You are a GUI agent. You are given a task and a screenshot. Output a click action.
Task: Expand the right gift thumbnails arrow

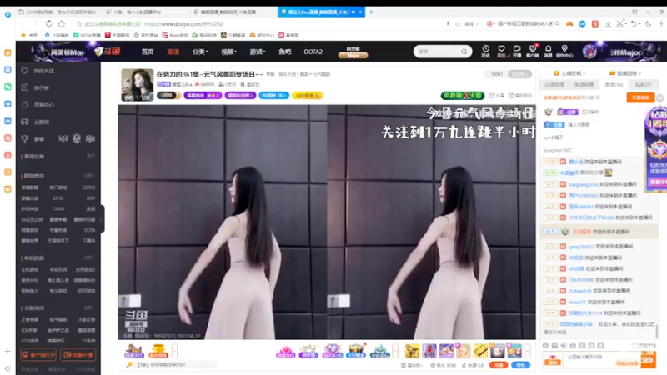(528, 351)
